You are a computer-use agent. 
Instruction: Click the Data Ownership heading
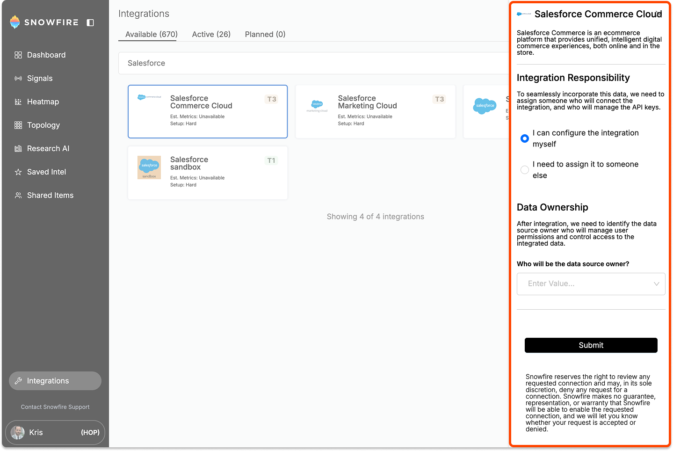click(x=552, y=207)
